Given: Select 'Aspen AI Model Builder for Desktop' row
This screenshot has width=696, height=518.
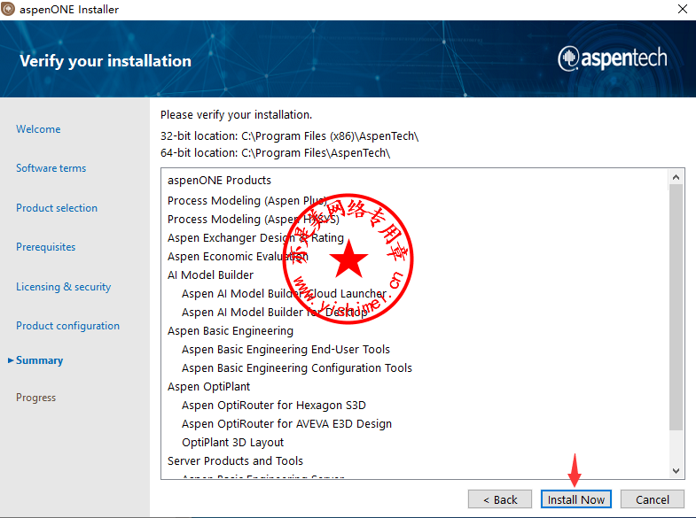Looking at the screenshot, I should [274, 313].
